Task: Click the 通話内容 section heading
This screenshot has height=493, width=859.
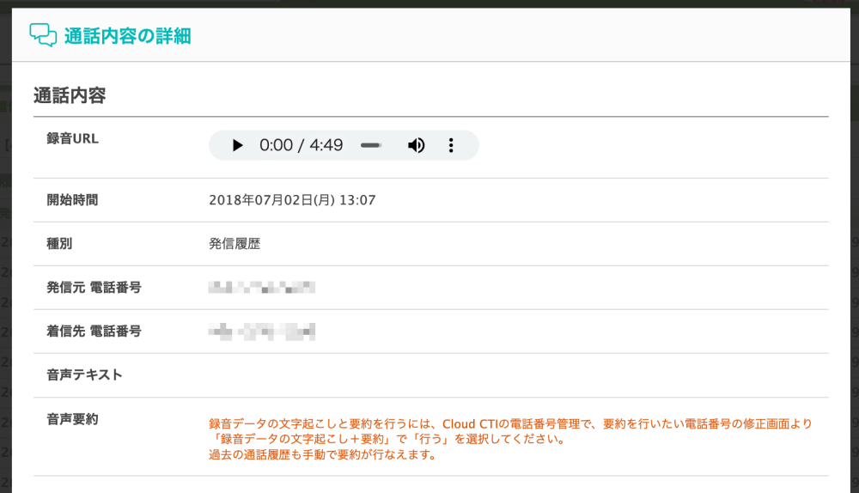Action: pos(70,95)
